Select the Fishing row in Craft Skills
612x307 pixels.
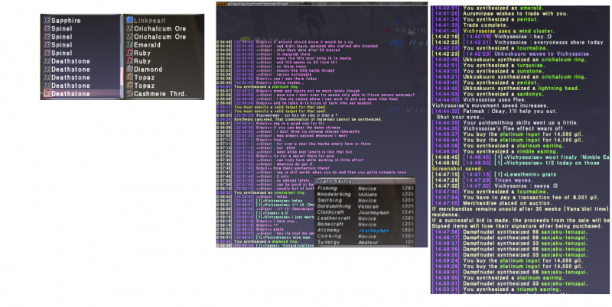pyautogui.click(x=366, y=189)
